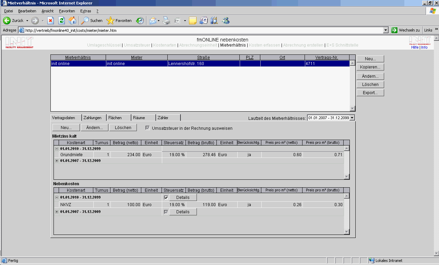Print the page with the printer icon
439x265 pixels.
tap(166, 21)
